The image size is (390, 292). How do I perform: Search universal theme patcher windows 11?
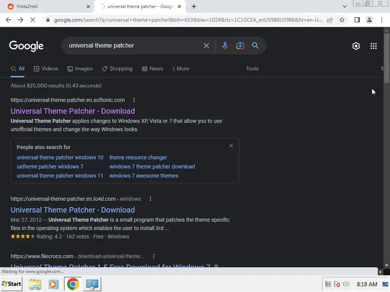(60, 176)
